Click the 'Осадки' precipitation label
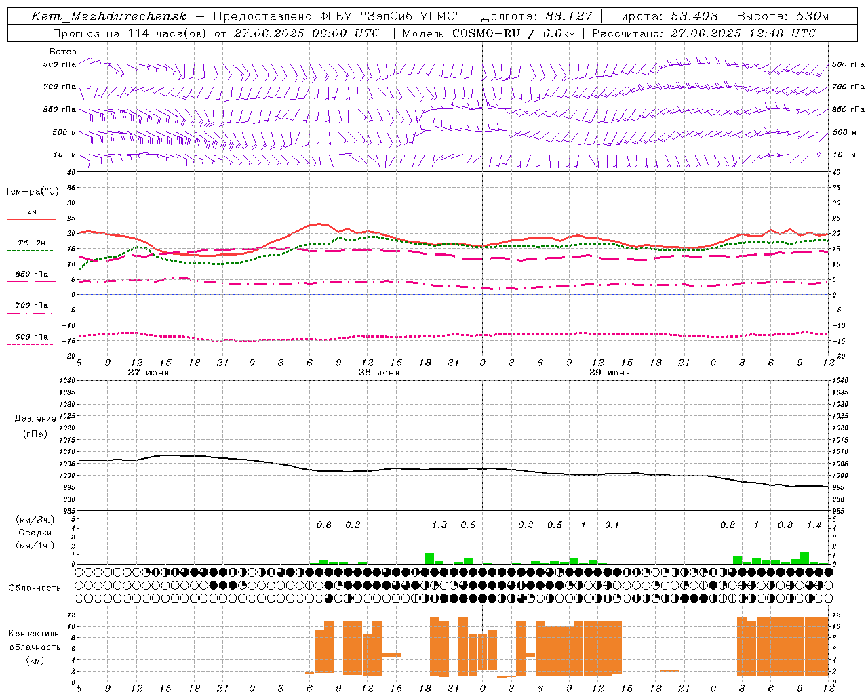Image resolution: width=868 pixels, height=694 pixels. pyautogui.click(x=35, y=533)
